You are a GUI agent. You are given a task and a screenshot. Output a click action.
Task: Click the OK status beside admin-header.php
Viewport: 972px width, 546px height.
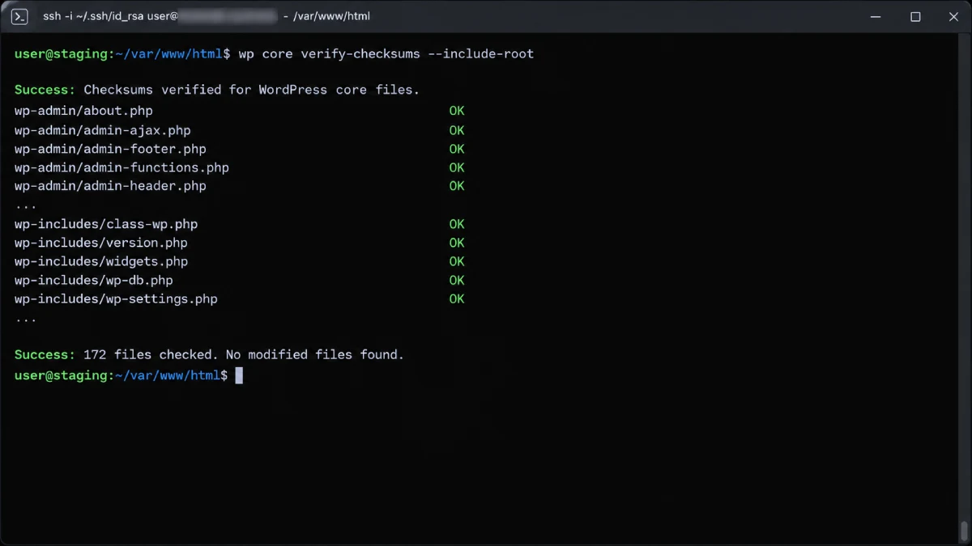(457, 186)
